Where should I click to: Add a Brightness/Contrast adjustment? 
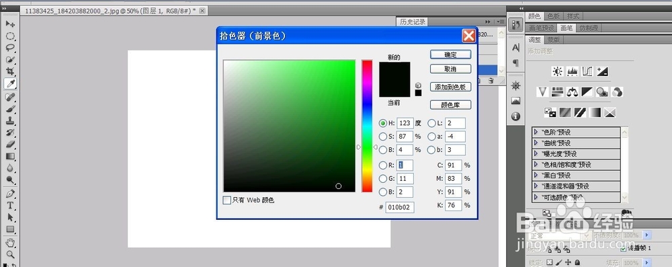click(557, 71)
